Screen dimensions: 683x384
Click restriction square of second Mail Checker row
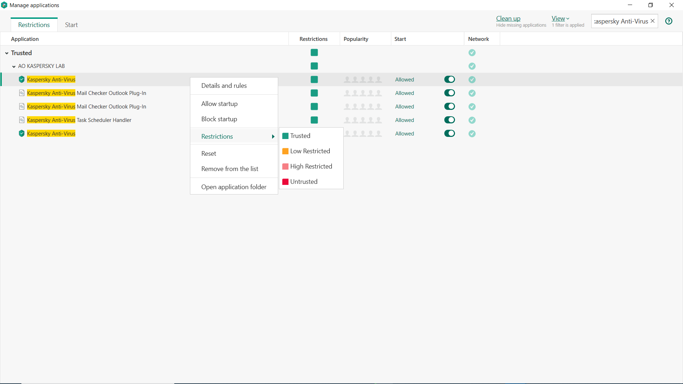(314, 107)
